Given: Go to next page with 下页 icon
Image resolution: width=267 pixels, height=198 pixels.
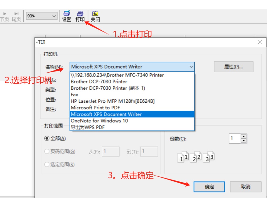Looking at the screenshot, I should pos(5,17).
